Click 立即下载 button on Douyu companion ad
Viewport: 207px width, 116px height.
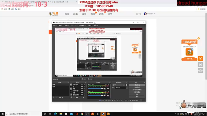(189, 59)
